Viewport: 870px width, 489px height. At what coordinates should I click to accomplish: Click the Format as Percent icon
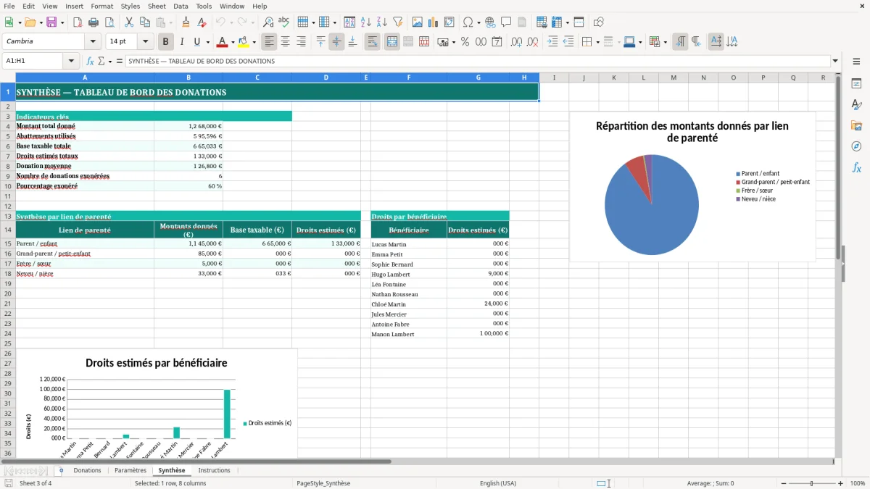coord(465,42)
